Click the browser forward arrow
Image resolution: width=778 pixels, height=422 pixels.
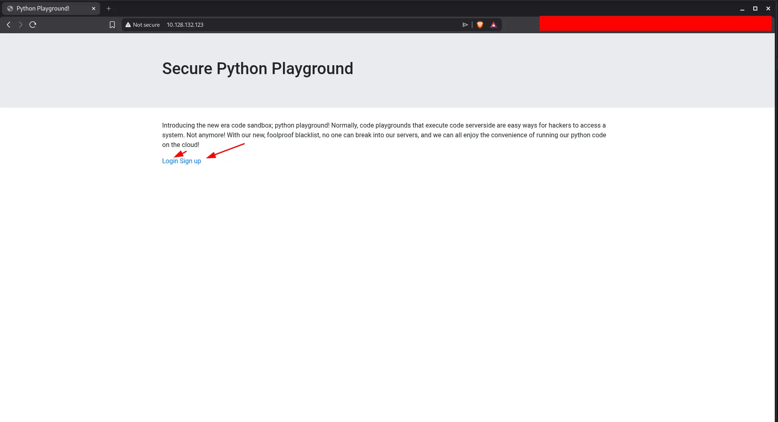pyautogui.click(x=20, y=25)
